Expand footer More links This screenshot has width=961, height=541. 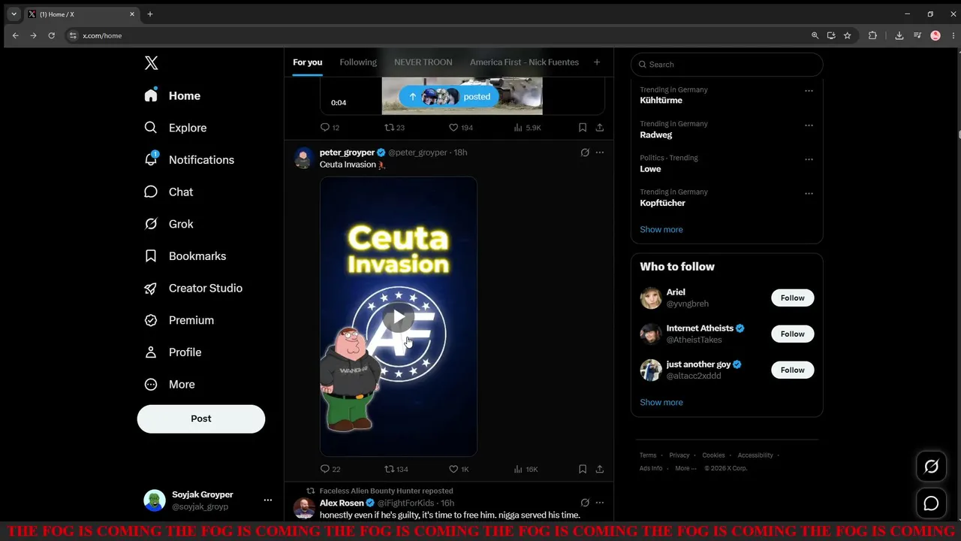point(684,468)
